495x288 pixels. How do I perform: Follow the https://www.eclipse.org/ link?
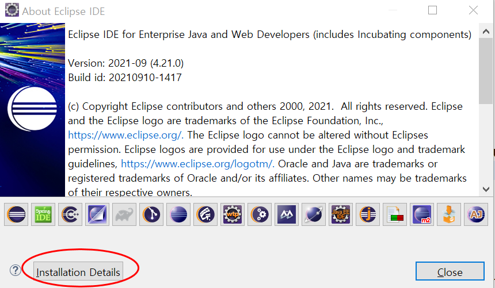pos(125,135)
